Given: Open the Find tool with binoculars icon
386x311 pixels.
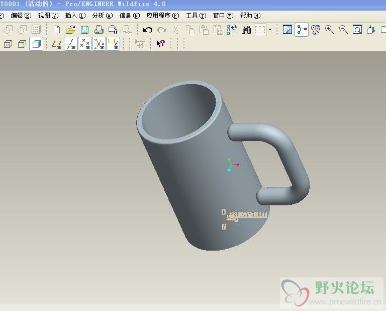Looking at the screenshot, I should (246, 30).
